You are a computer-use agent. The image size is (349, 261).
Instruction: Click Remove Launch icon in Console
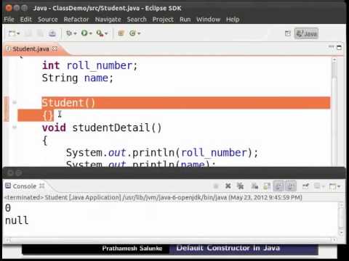(x=228, y=186)
